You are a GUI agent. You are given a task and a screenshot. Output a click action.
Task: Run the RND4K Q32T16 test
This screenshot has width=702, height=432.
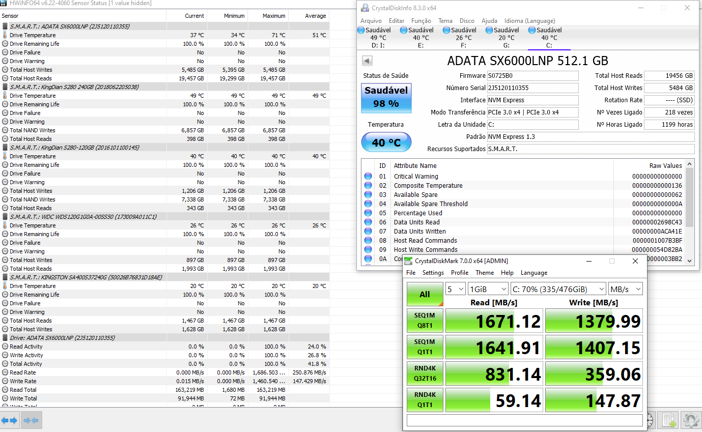click(x=425, y=373)
